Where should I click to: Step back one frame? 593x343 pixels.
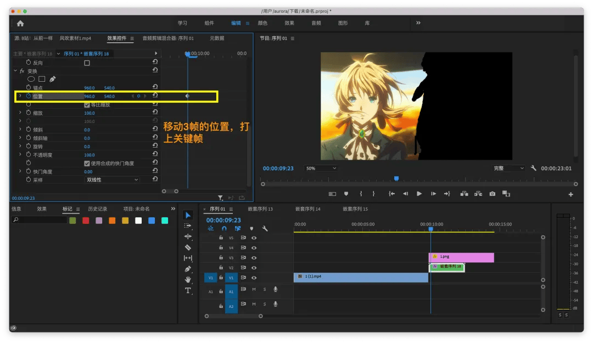pos(405,194)
